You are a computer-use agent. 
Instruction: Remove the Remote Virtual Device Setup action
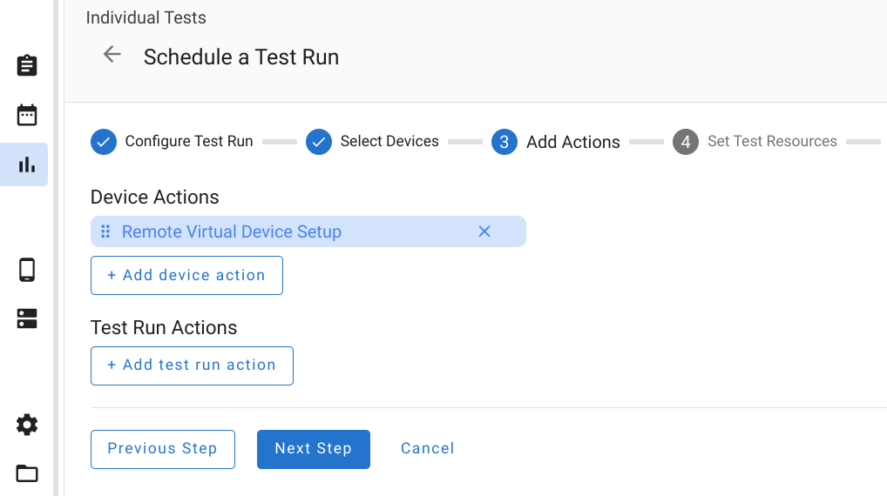tap(484, 231)
